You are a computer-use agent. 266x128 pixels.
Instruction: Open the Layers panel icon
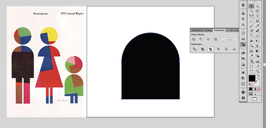point(243,5)
